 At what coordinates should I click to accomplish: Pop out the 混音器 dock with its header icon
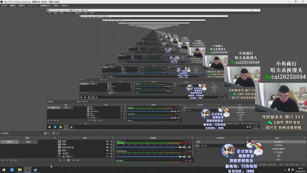tap(192, 138)
